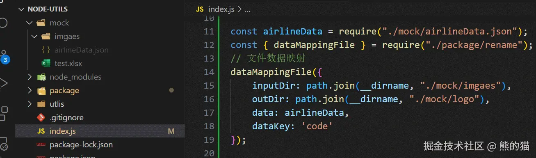Open the Run and Debug activity icon
Image resolution: width=536 pixels, height=158 pixels.
3,83
